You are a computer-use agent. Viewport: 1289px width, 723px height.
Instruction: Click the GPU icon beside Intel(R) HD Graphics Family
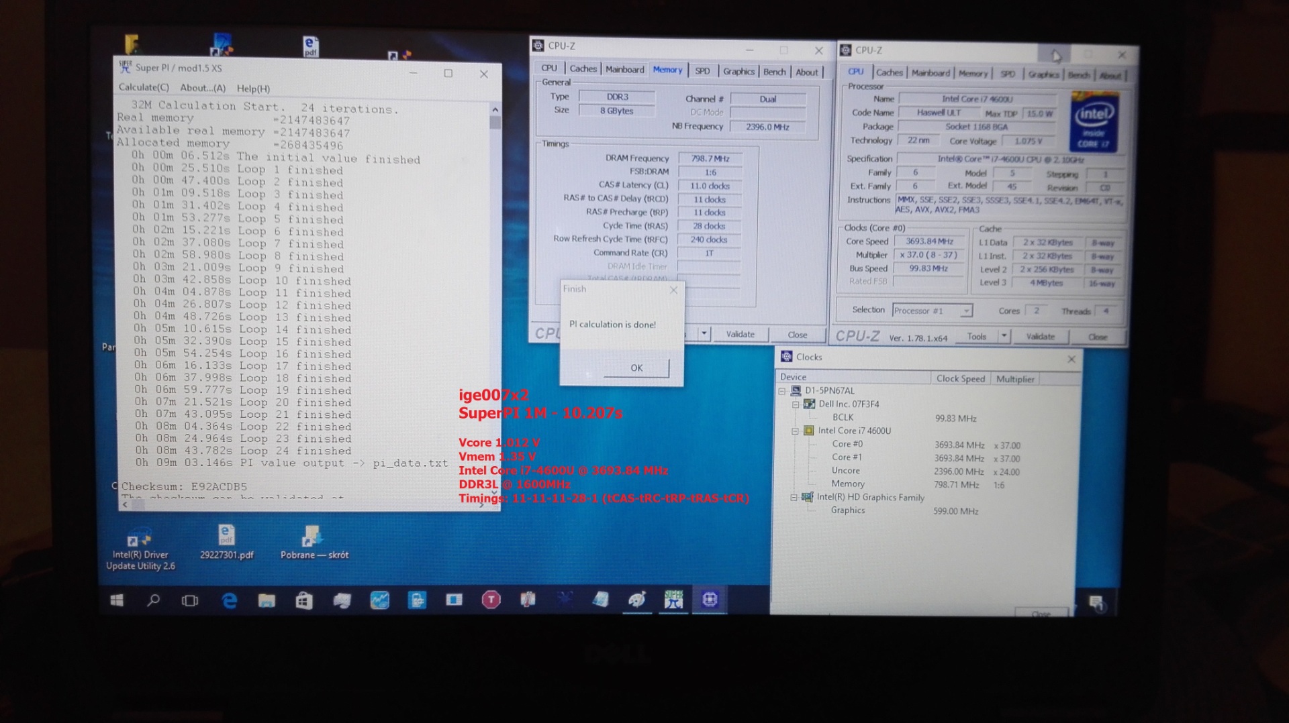pos(808,497)
